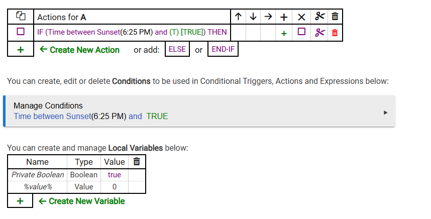The width and height of the screenshot is (431, 219).
Task: Click the black plus icon in Actions header
Action: tap(284, 17)
